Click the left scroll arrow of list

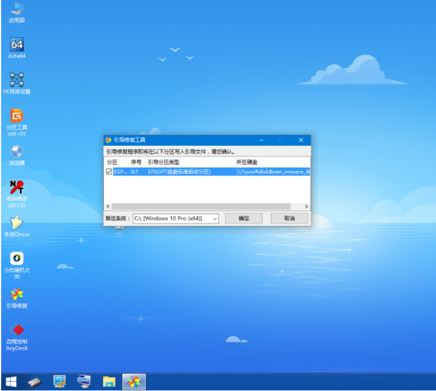coord(108,207)
